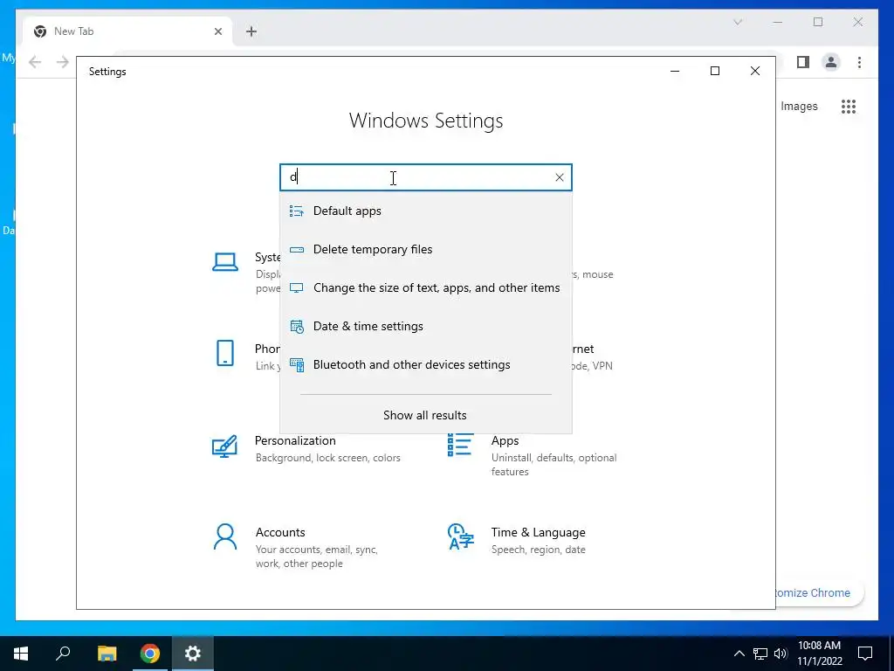Open volume control tray icon
The width and height of the screenshot is (894, 671).
781,654
